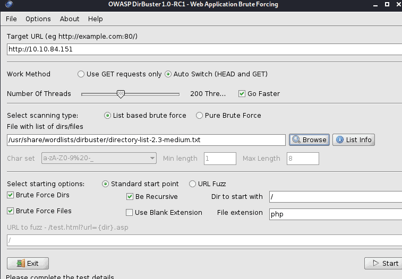Toggle Brute Force Files checkbox
The height and width of the screenshot is (279, 402).
pyautogui.click(x=10, y=211)
